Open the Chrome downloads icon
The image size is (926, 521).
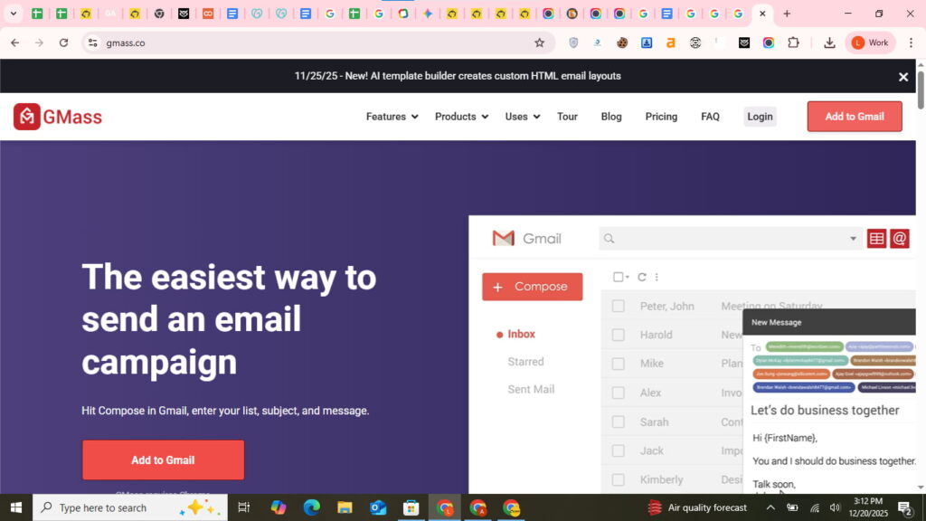click(x=829, y=43)
